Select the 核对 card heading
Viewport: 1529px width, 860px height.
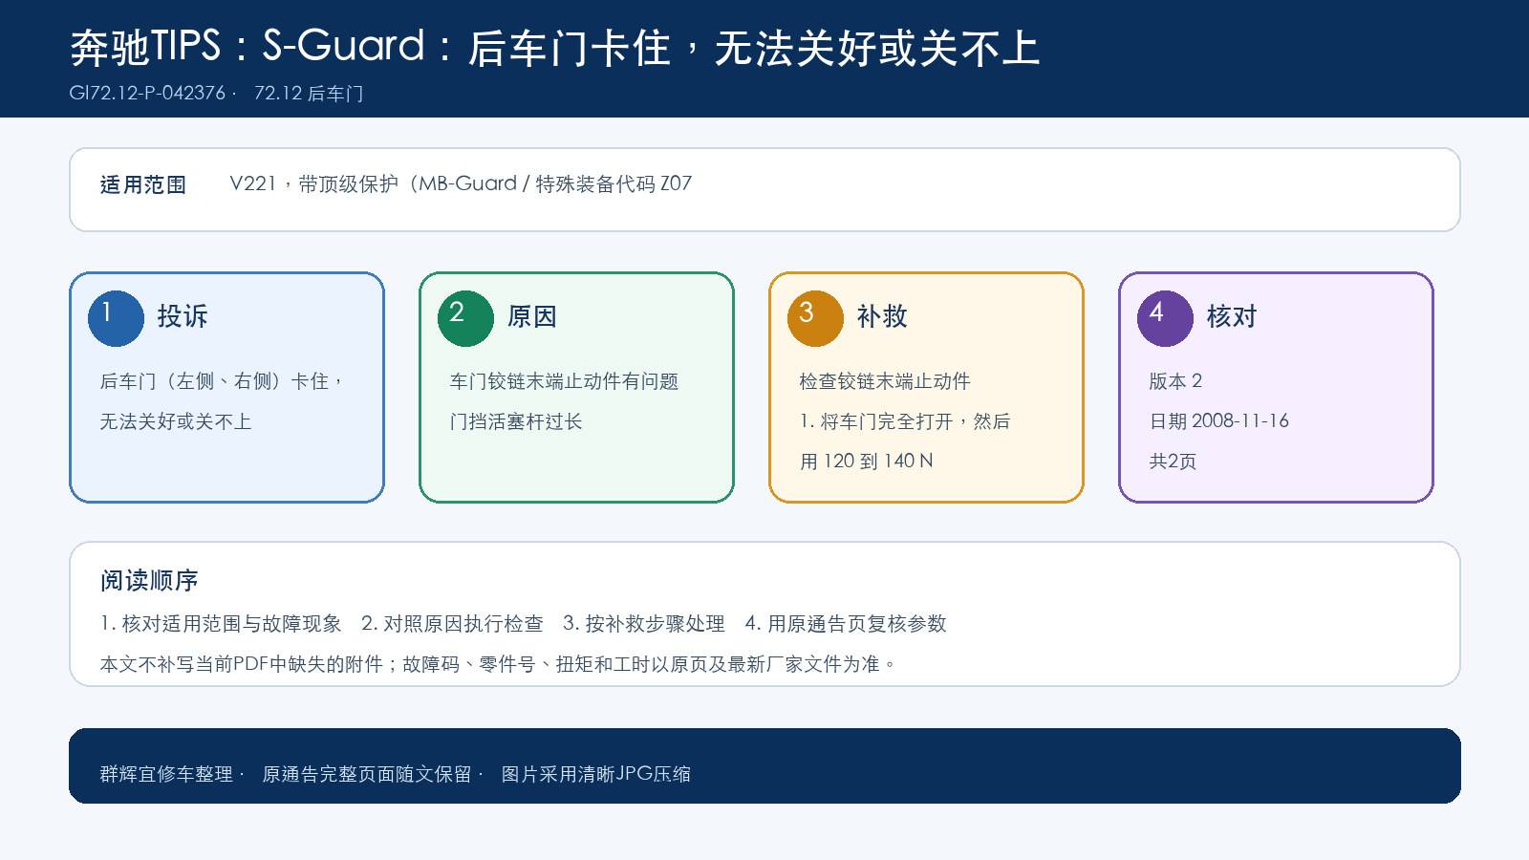[x=1232, y=316]
